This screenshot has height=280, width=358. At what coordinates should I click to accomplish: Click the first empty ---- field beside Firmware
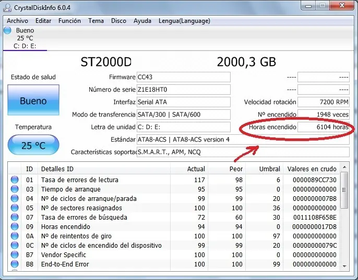324,77
